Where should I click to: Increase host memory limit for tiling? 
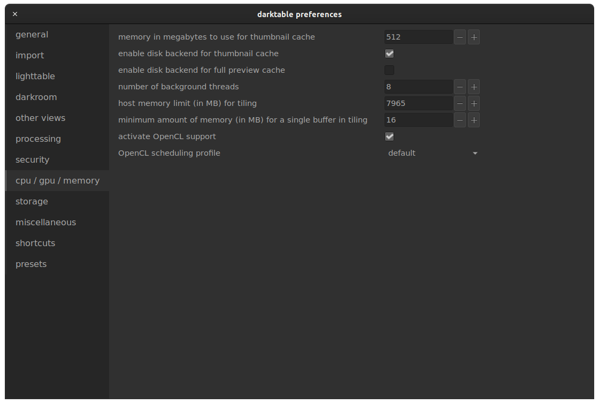click(x=473, y=103)
